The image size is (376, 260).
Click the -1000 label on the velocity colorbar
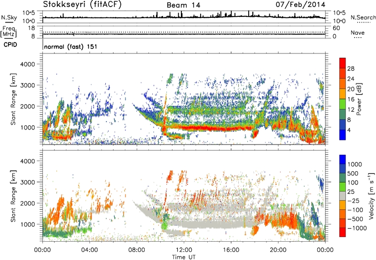click(357, 228)
